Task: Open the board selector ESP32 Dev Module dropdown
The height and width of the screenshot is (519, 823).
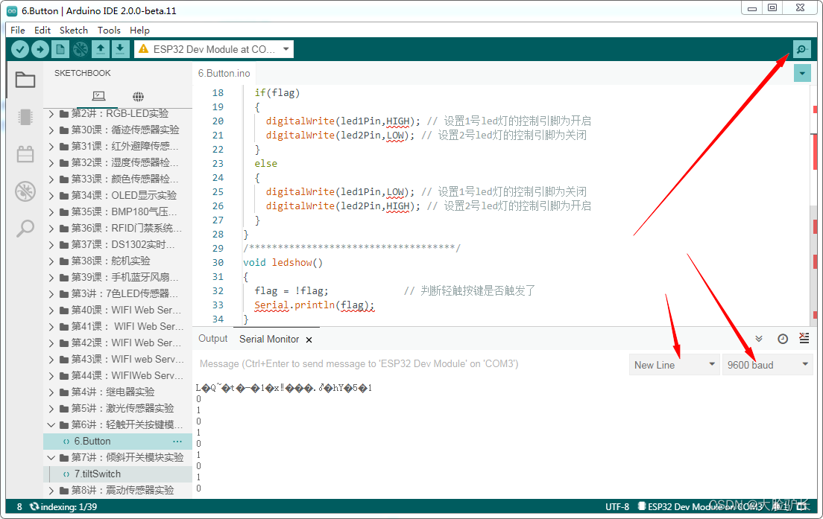Action: pyautogui.click(x=214, y=49)
